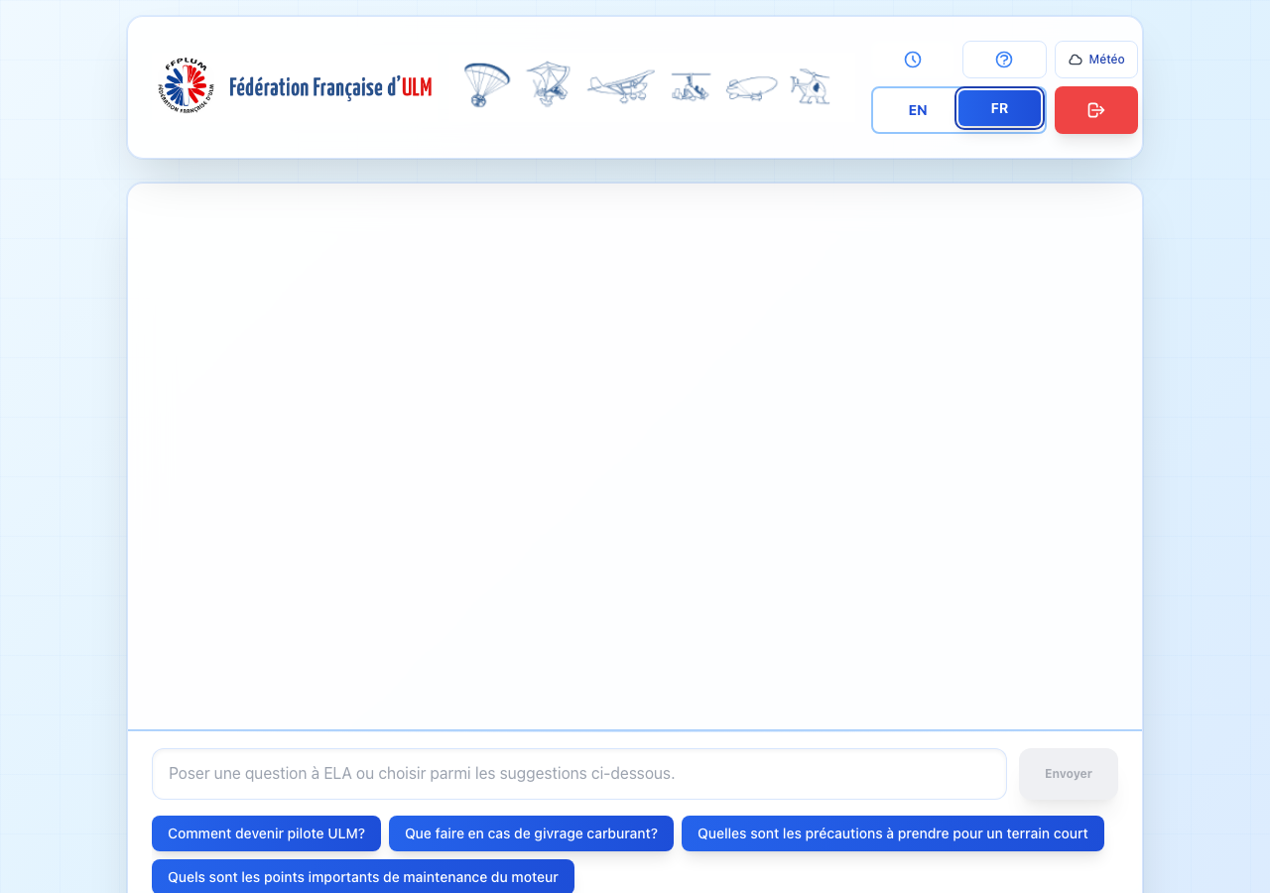Click the weight-shift trike icon
1270x893 pixels.
point(548,84)
